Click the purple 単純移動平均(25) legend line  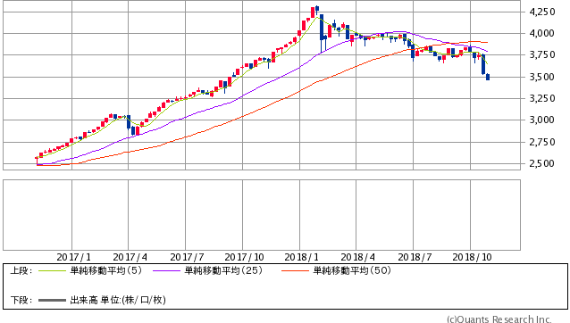point(166,270)
